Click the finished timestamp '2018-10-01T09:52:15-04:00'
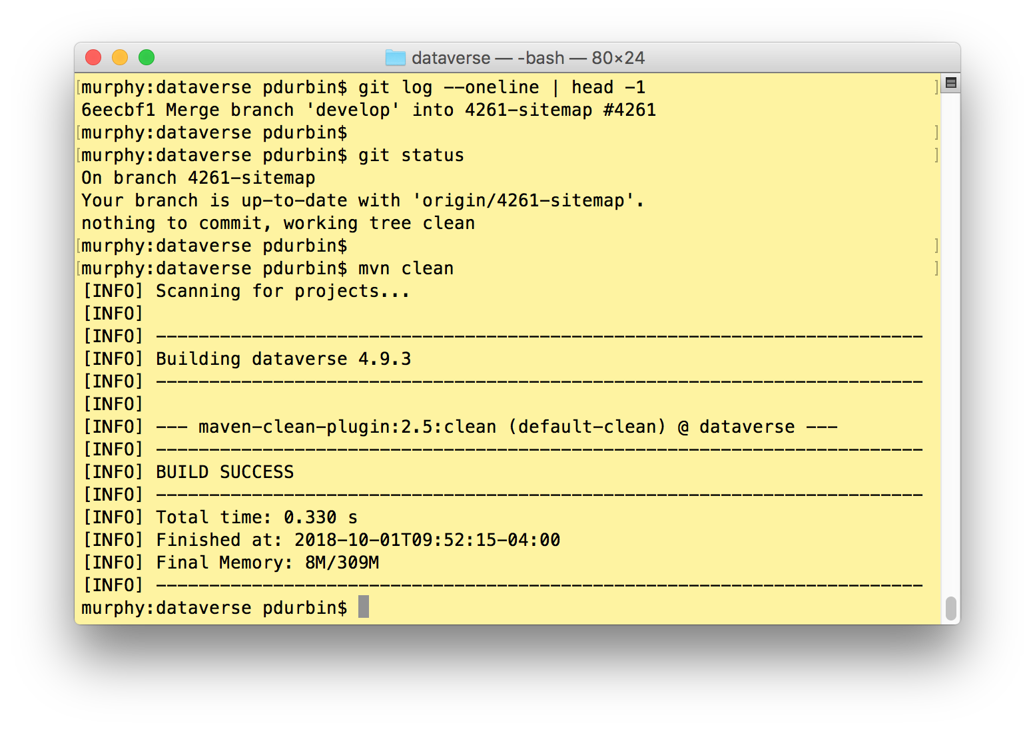The height and width of the screenshot is (731, 1035). point(427,541)
